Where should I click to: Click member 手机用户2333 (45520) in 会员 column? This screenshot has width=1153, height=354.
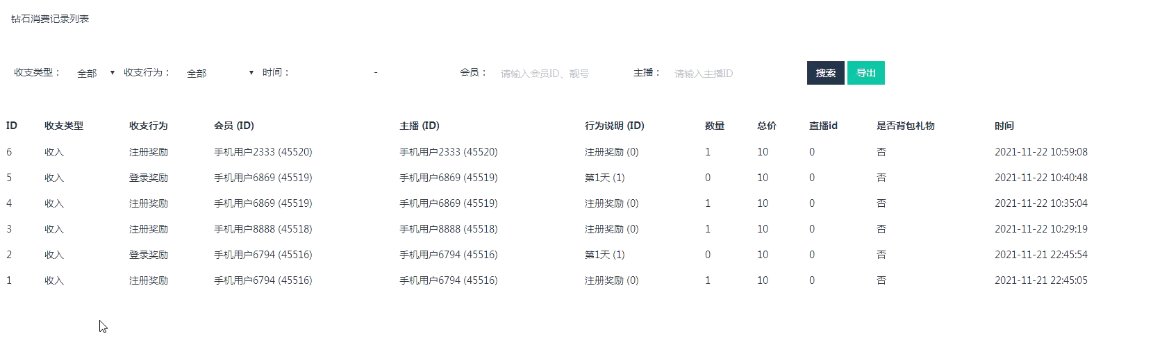point(263,151)
